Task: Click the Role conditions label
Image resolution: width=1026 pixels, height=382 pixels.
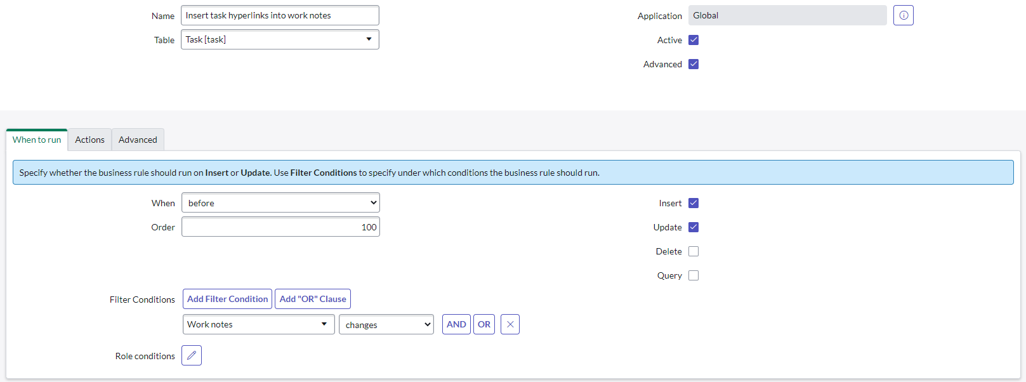Action: pyautogui.click(x=145, y=356)
